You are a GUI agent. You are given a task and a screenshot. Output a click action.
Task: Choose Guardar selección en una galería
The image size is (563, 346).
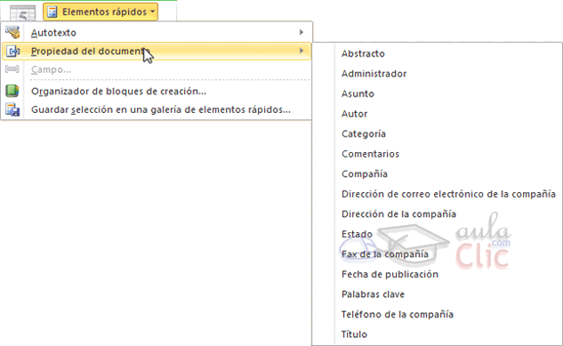click(157, 109)
